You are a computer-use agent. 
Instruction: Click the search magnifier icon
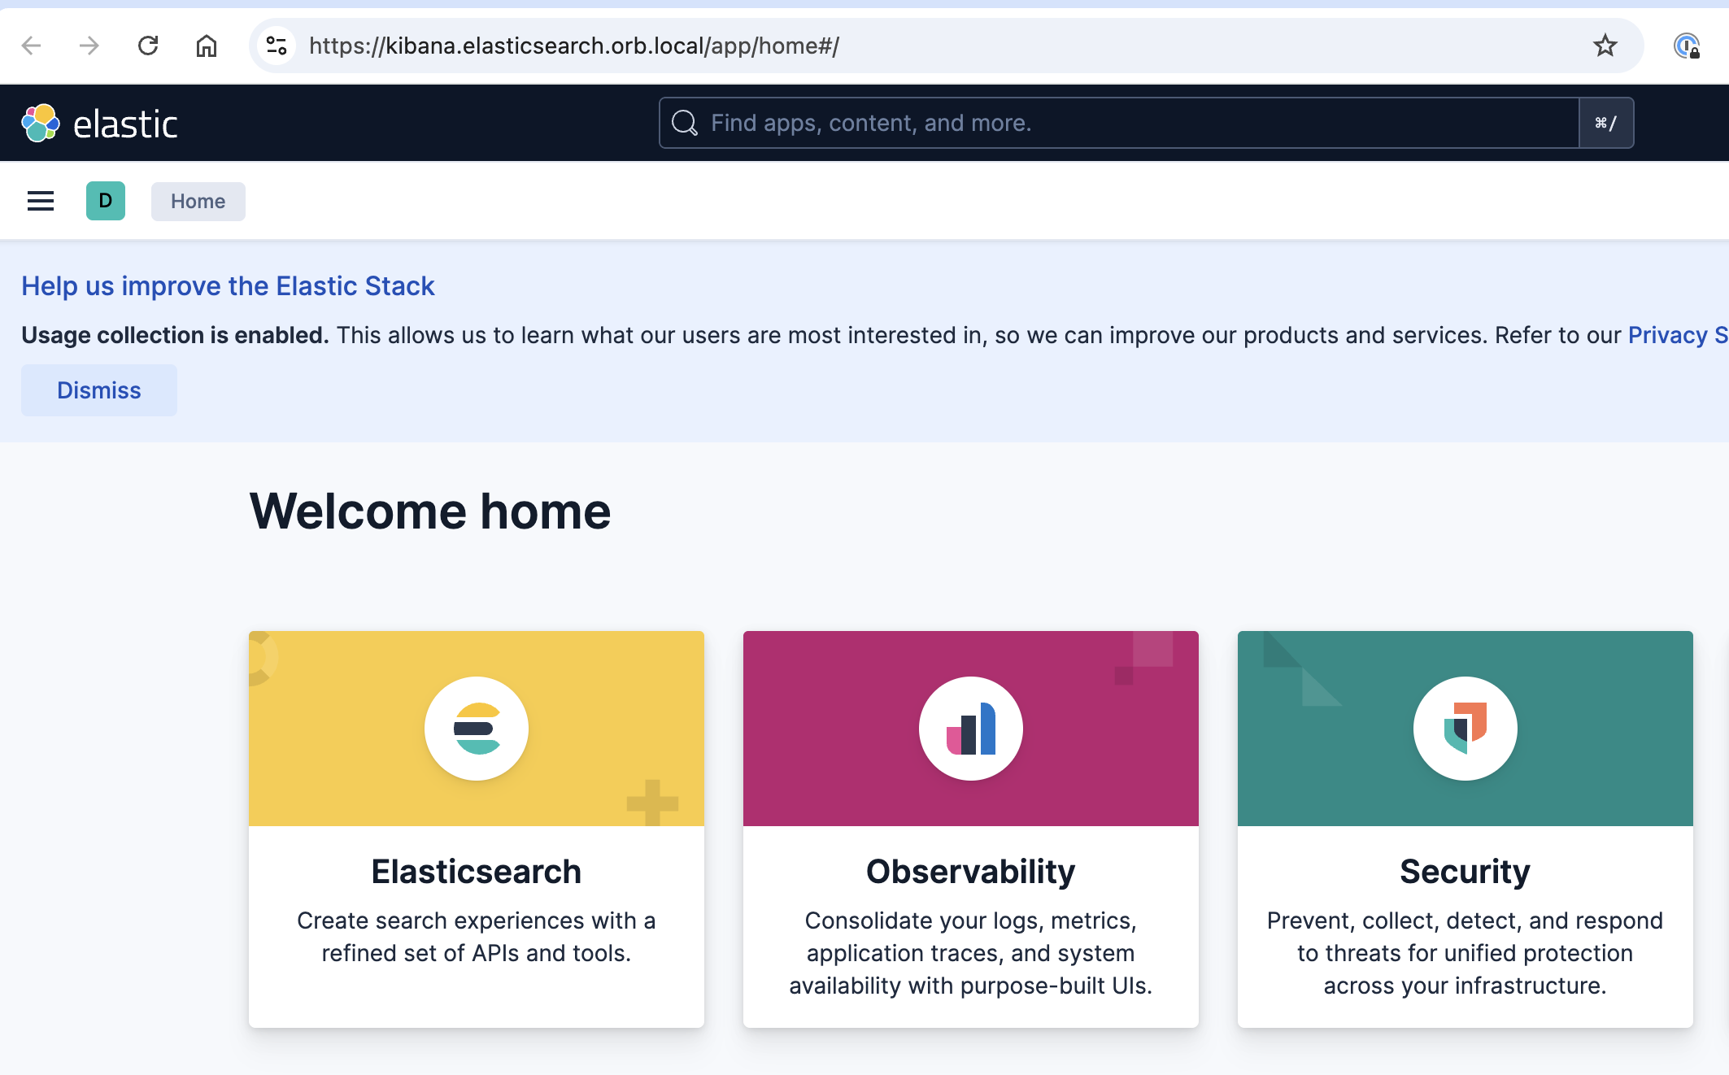click(x=685, y=123)
